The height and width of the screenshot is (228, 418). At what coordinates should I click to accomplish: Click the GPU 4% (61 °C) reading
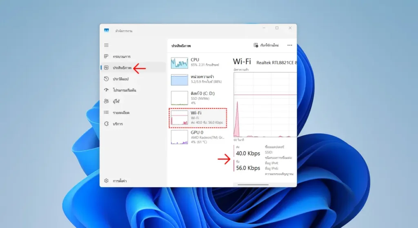[x=199, y=142]
